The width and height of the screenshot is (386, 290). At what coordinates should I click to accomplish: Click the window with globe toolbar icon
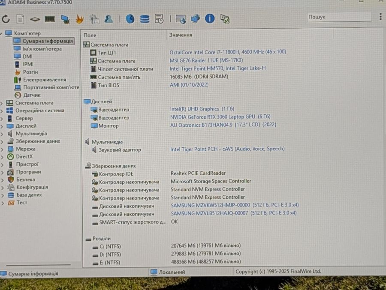click(x=181, y=19)
